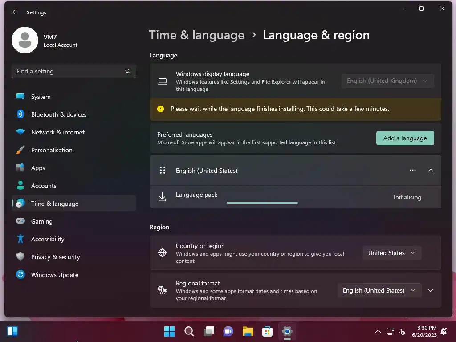This screenshot has width=456, height=342.
Task: Click the Windows Update sync icon
Action: [20, 274]
